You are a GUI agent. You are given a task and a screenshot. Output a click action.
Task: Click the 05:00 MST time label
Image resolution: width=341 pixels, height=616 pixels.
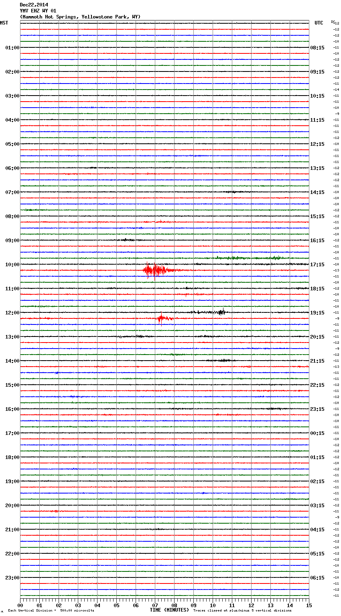12,144
